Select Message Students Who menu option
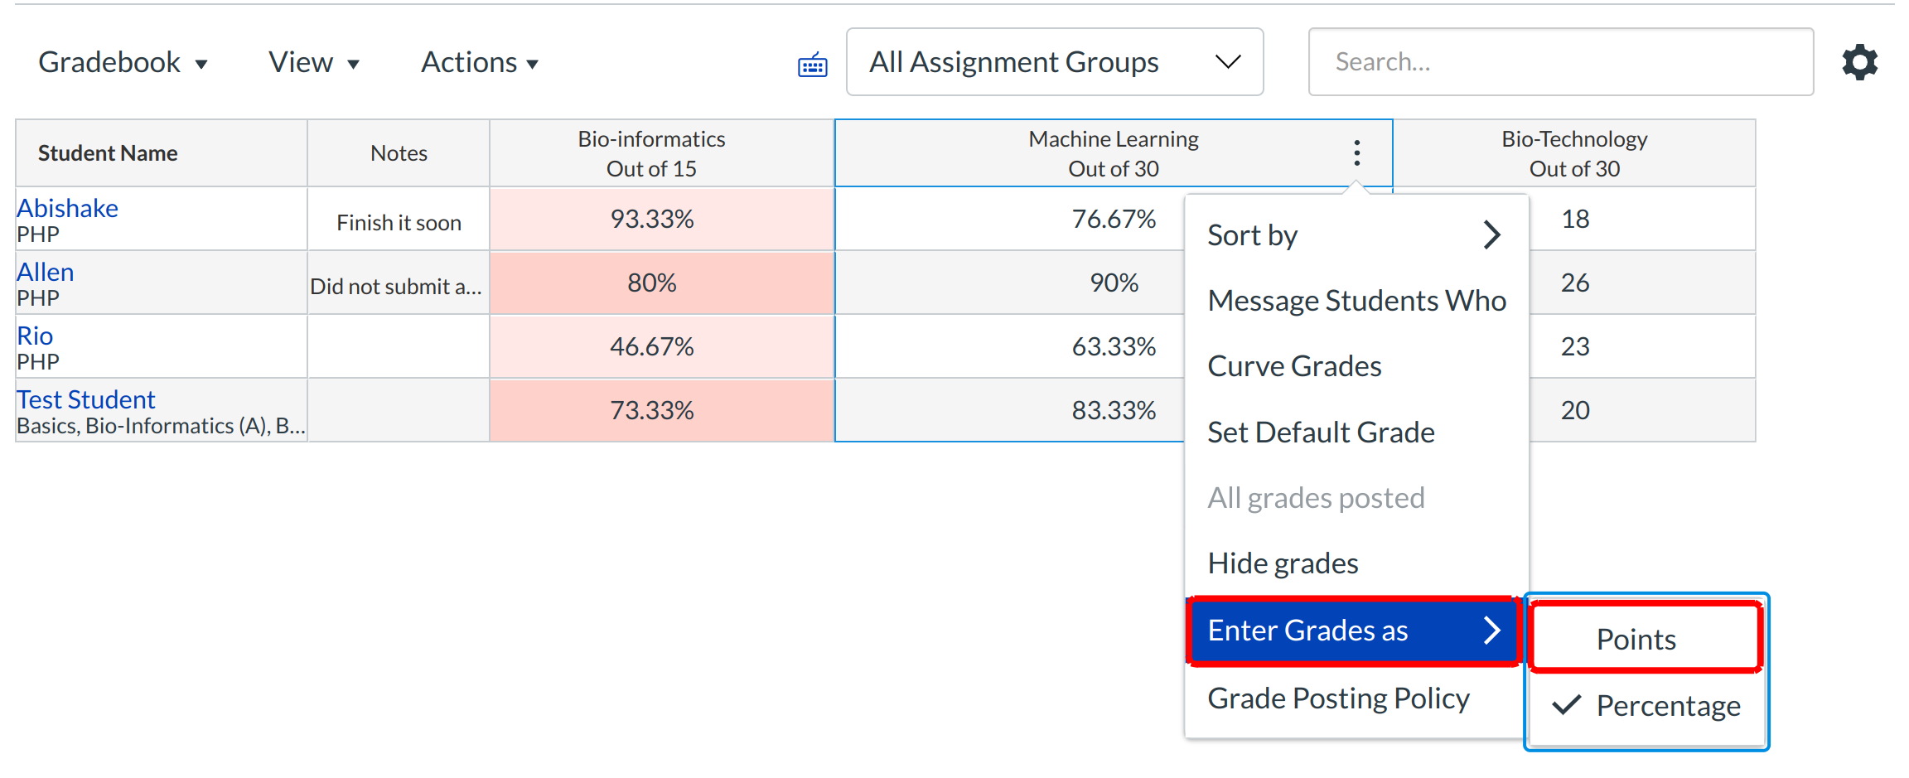The image size is (1909, 778). tap(1356, 301)
